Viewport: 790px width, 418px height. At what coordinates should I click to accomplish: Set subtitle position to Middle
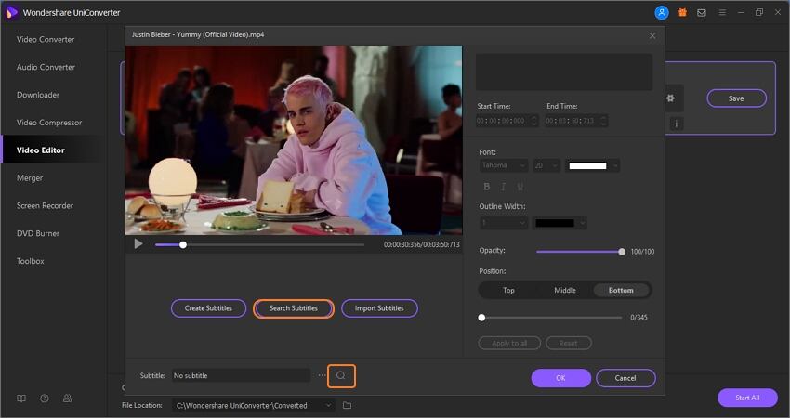tap(565, 290)
